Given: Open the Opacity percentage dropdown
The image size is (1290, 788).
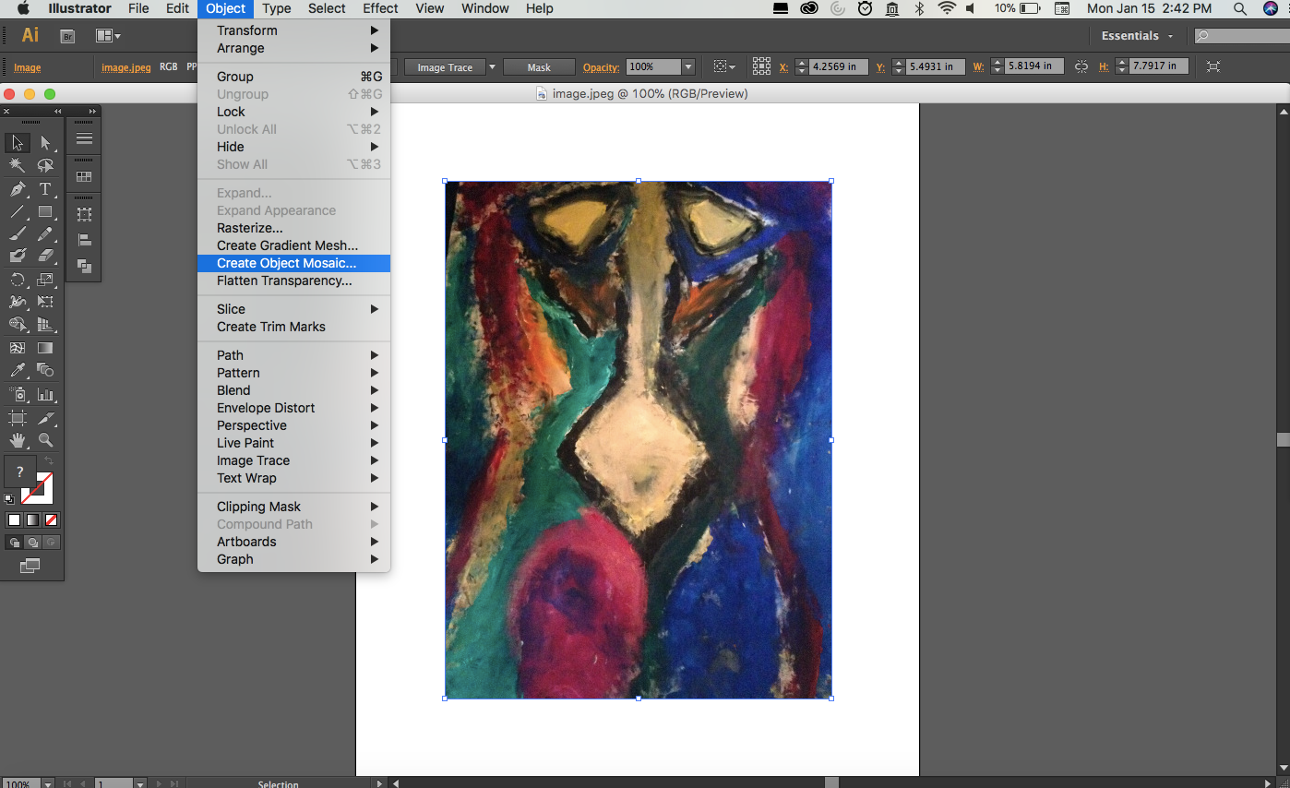Looking at the screenshot, I should [688, 67].
